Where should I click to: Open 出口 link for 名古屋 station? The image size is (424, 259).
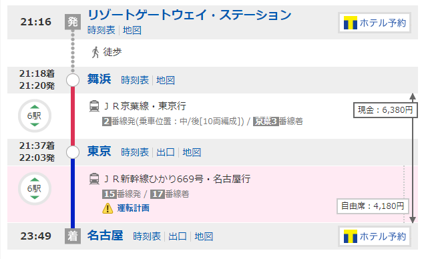click(178, 236)
